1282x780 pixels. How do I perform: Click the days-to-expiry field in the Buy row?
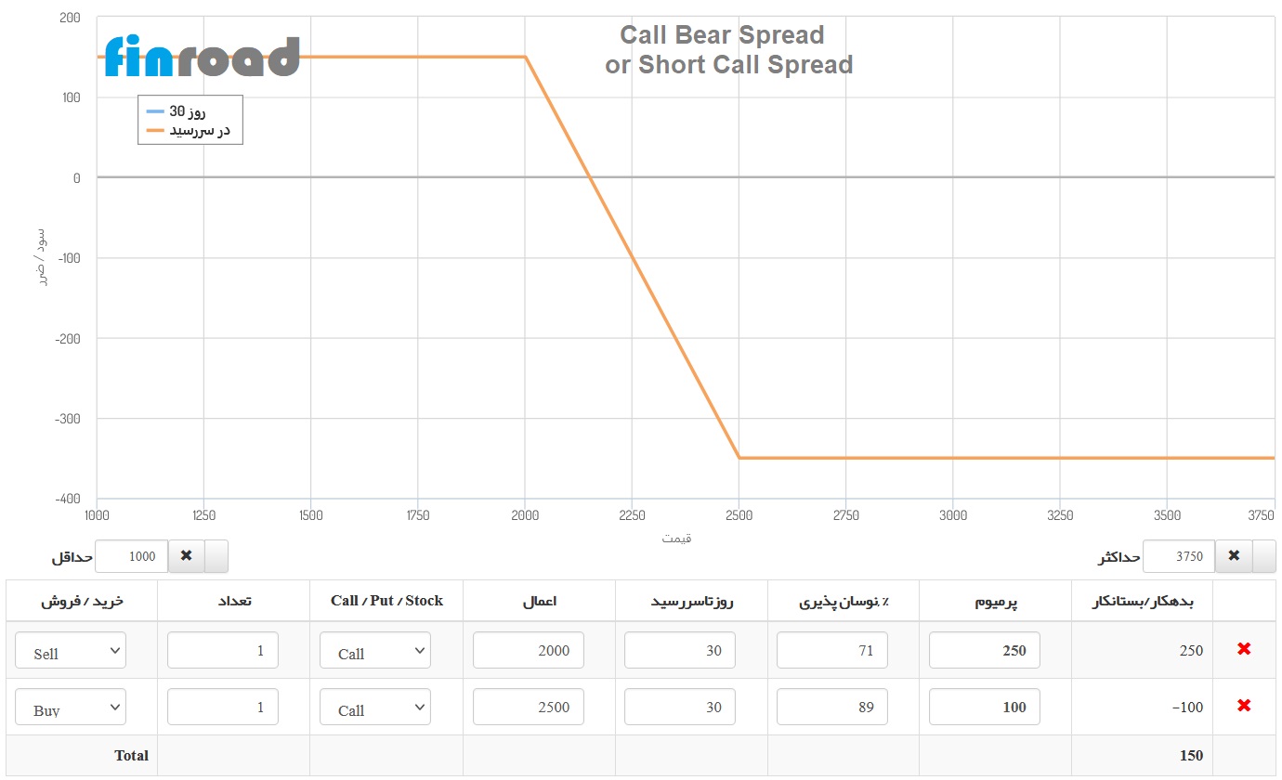click(679, 707)
